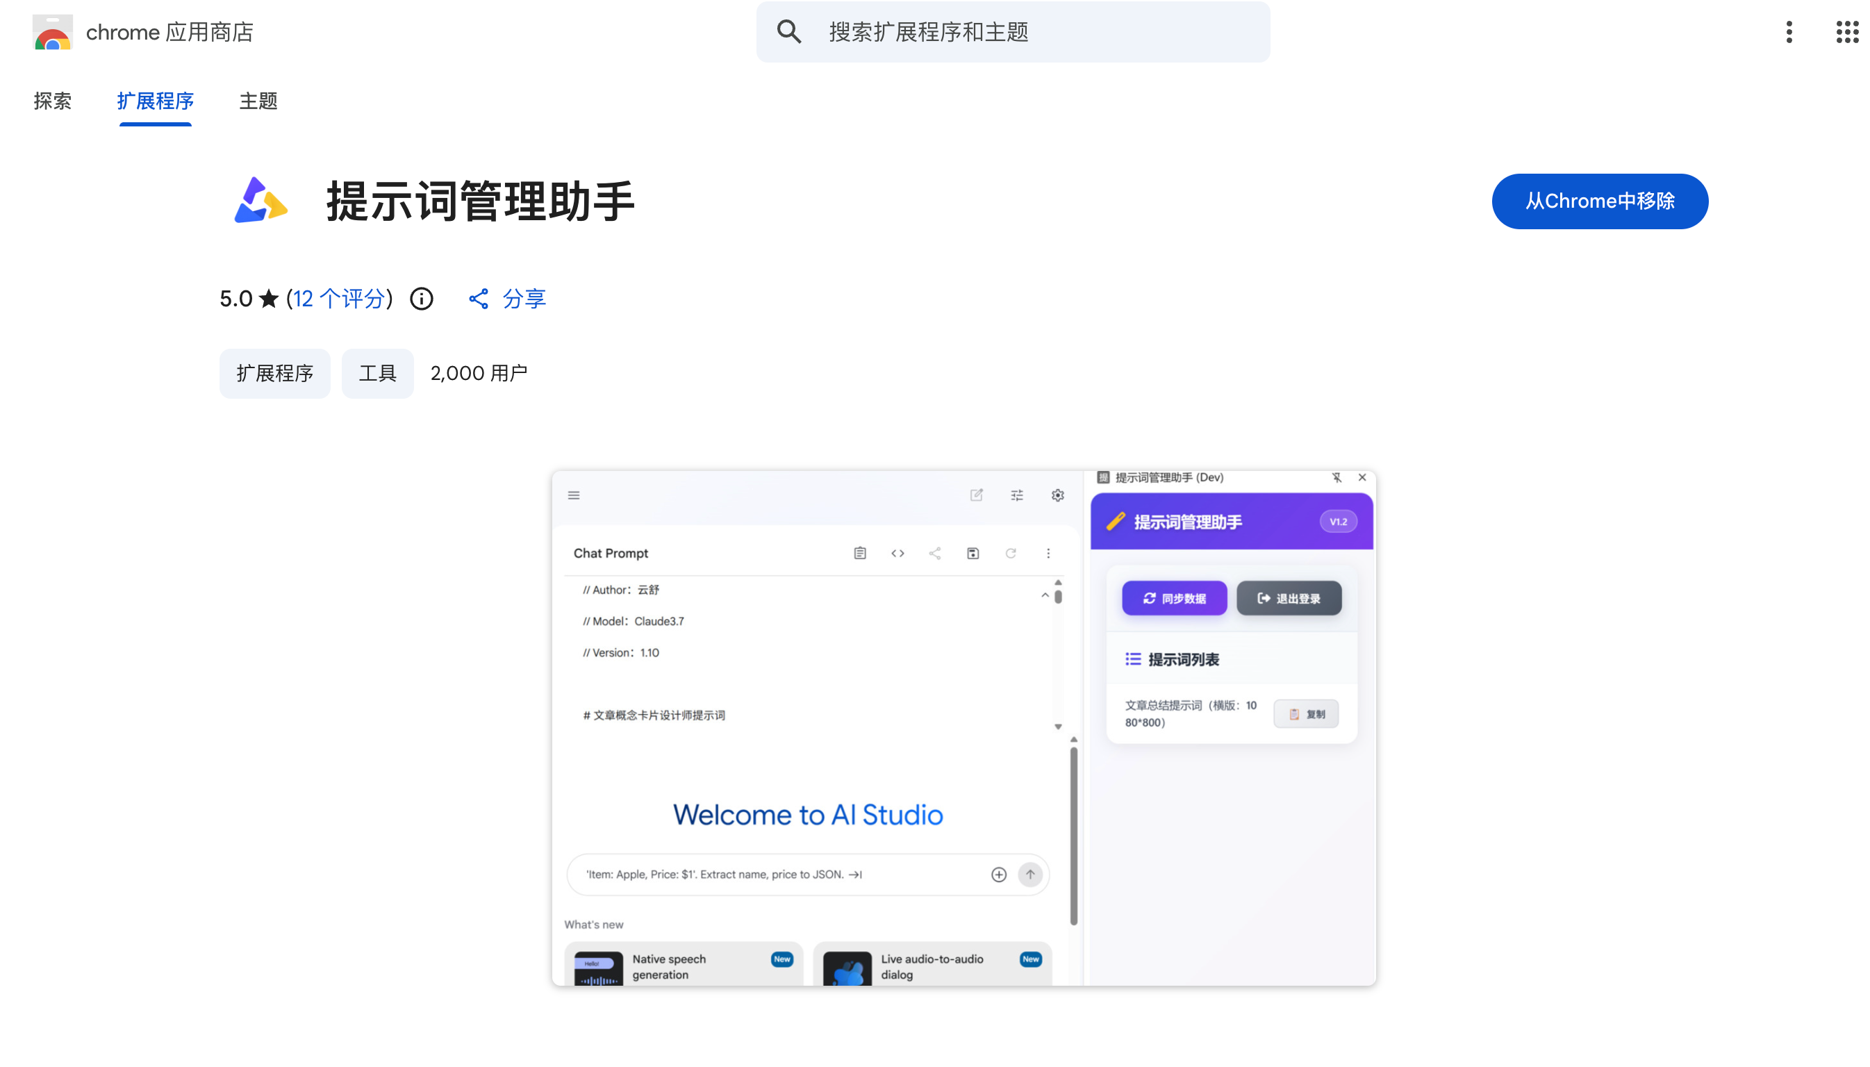Open the 12 个评分 ratings link

click(x=339, y=298)
